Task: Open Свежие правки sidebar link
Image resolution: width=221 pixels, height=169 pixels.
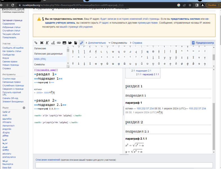Action: pos(10,62)
